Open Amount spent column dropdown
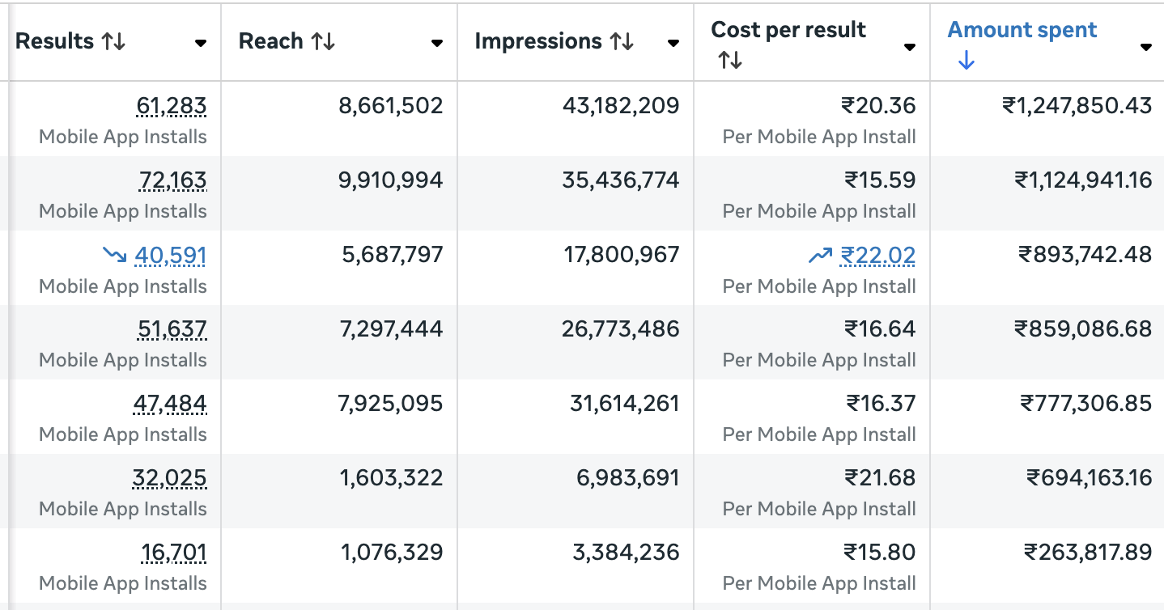The height and width of the screenshot is (610, 1164). [x=1146, y=47]
